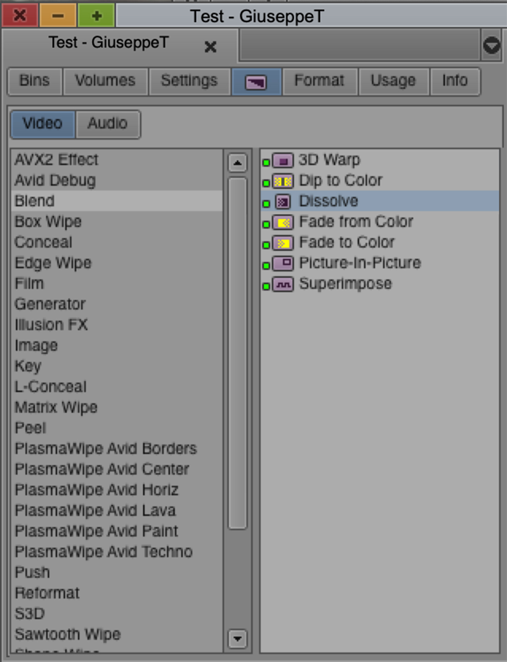507x662 pixels.
Task: Close the Test - GiuseppeT project tab
Action: [210, 47]
